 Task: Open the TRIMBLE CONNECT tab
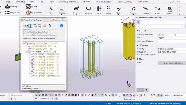[125, 2]
